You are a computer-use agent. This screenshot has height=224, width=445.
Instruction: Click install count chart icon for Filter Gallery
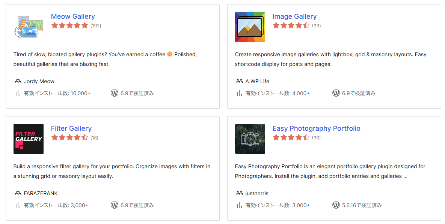(x=18, y=205)
